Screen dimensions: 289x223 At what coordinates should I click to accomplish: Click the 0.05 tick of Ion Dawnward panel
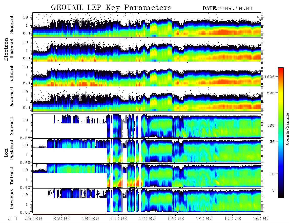click(x=25, y=212)
